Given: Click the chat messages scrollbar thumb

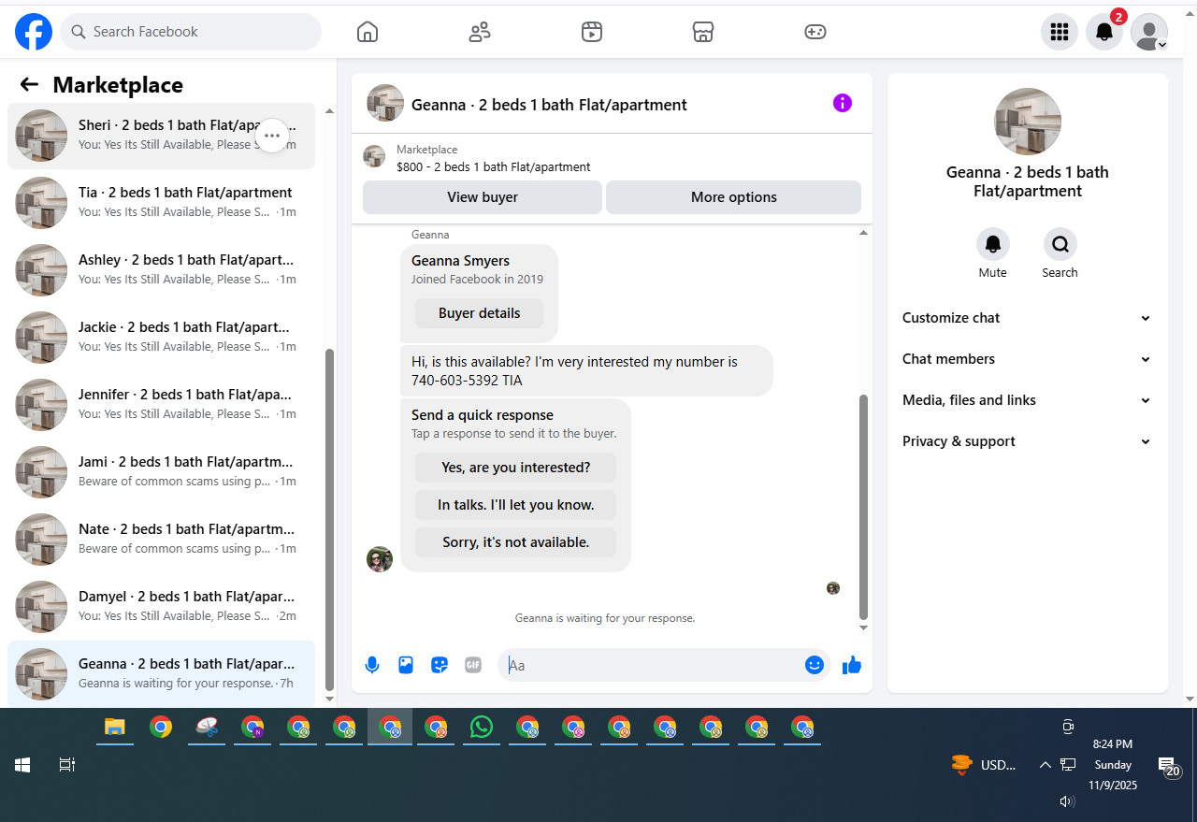Looking at the screenshot, I should tap(863, 505).
